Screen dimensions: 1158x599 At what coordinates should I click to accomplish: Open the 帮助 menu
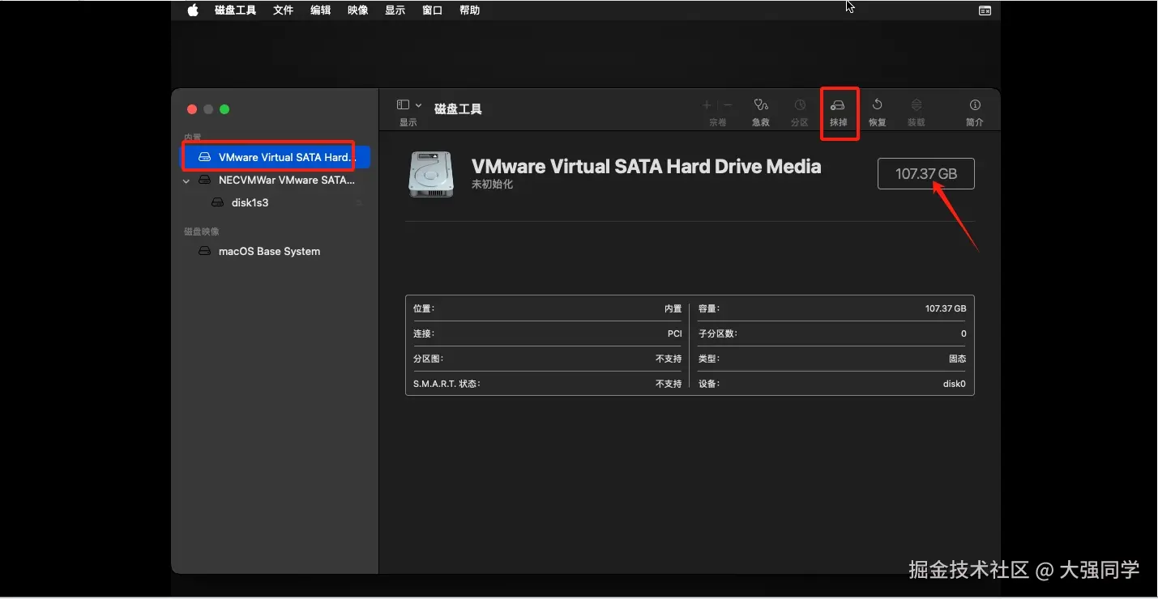pos(470,11)
